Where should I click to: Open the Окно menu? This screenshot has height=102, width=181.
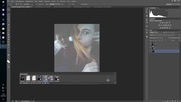68,1
